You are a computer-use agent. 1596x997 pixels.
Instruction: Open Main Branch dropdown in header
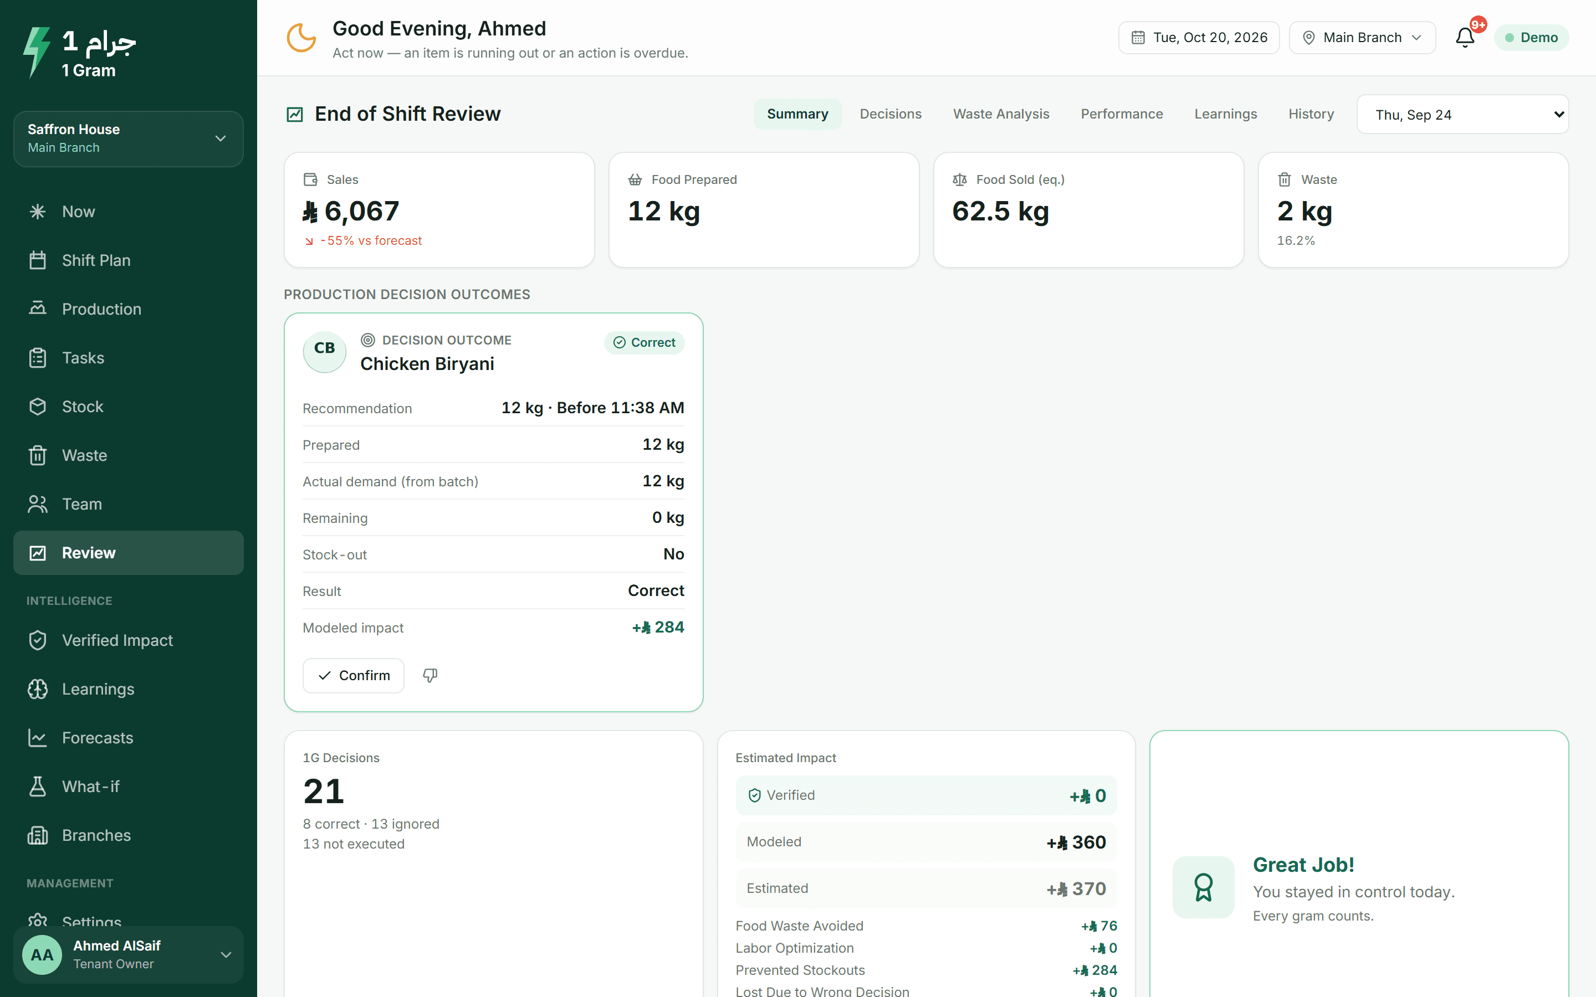[1362, 38]
